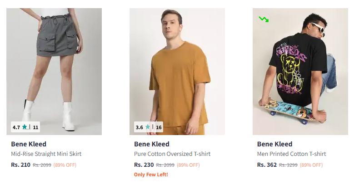
Task: Click Bene Kleed brand above the skirt
Action: point(29,144)
